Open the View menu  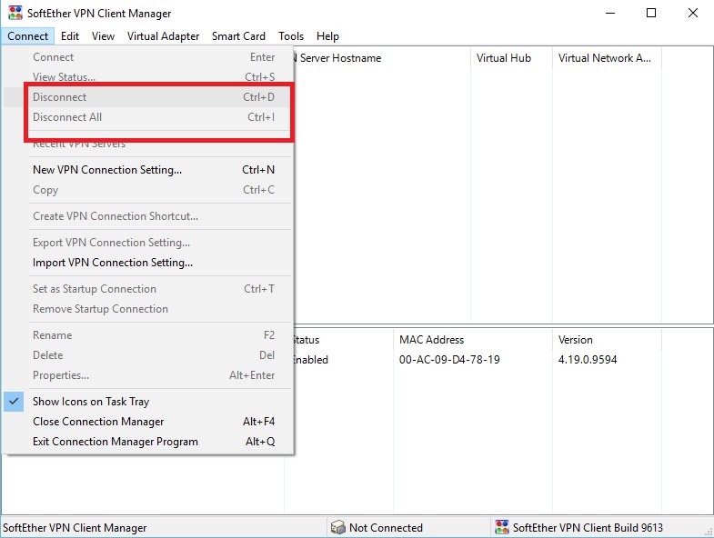click(103, 36)
